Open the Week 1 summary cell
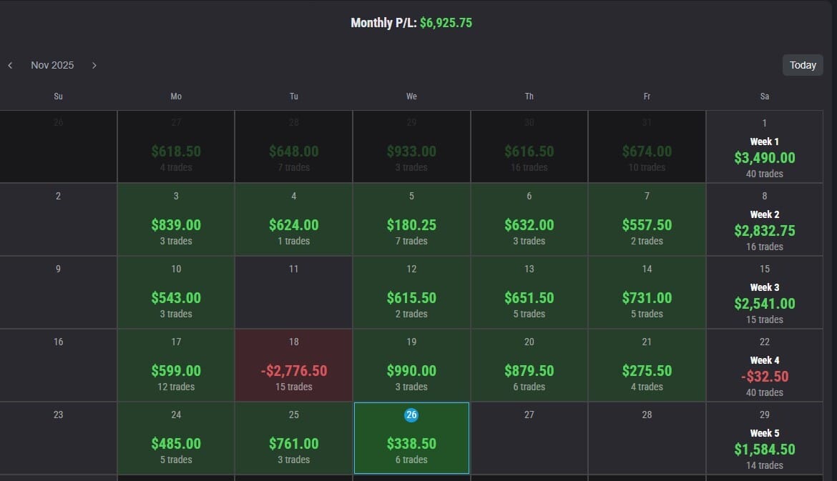837x481 pixels. pos(764,147)
